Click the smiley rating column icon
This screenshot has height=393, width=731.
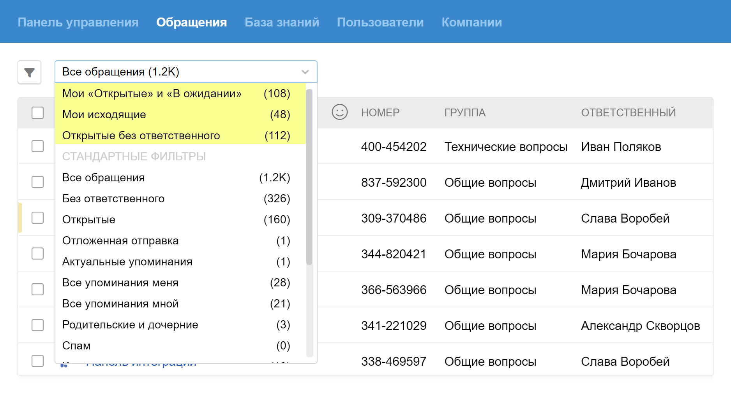point(339,112)
